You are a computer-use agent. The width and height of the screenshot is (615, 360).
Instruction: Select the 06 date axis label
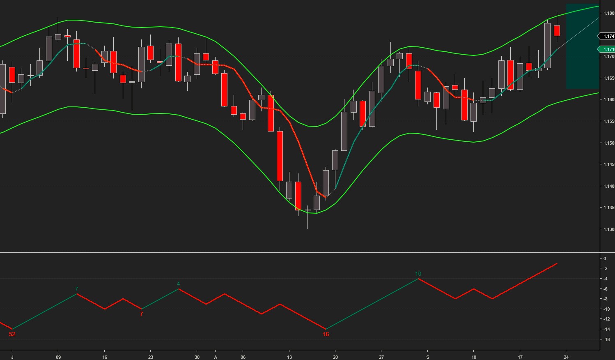coord(243,357)
